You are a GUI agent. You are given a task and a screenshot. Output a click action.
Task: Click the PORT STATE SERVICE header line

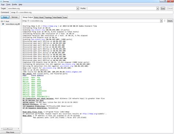coord(33,75)
